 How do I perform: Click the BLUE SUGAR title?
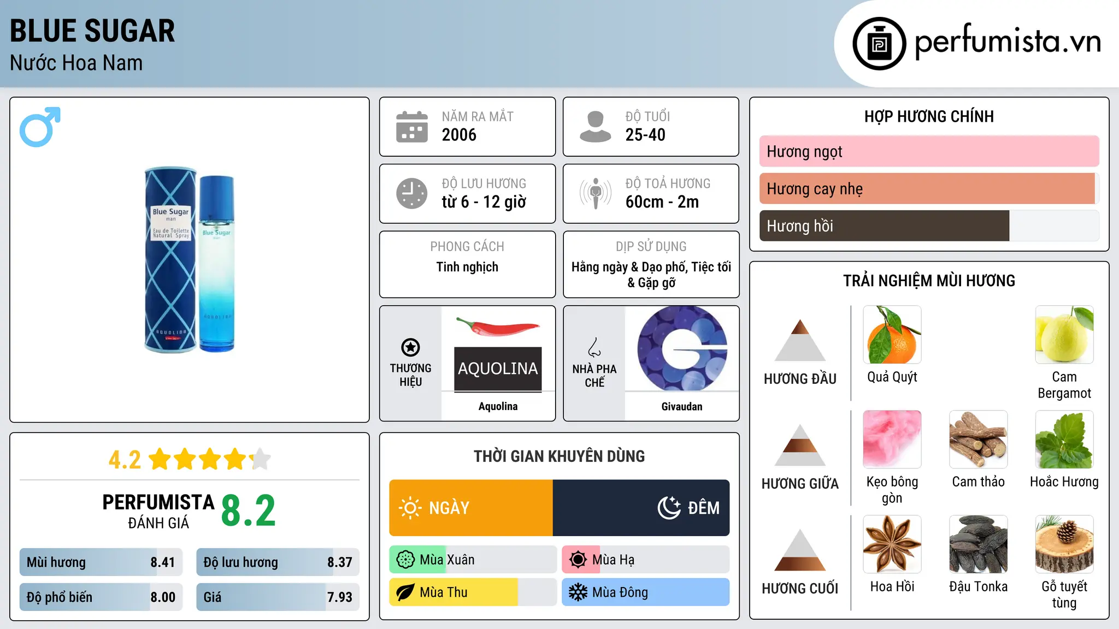92,31
